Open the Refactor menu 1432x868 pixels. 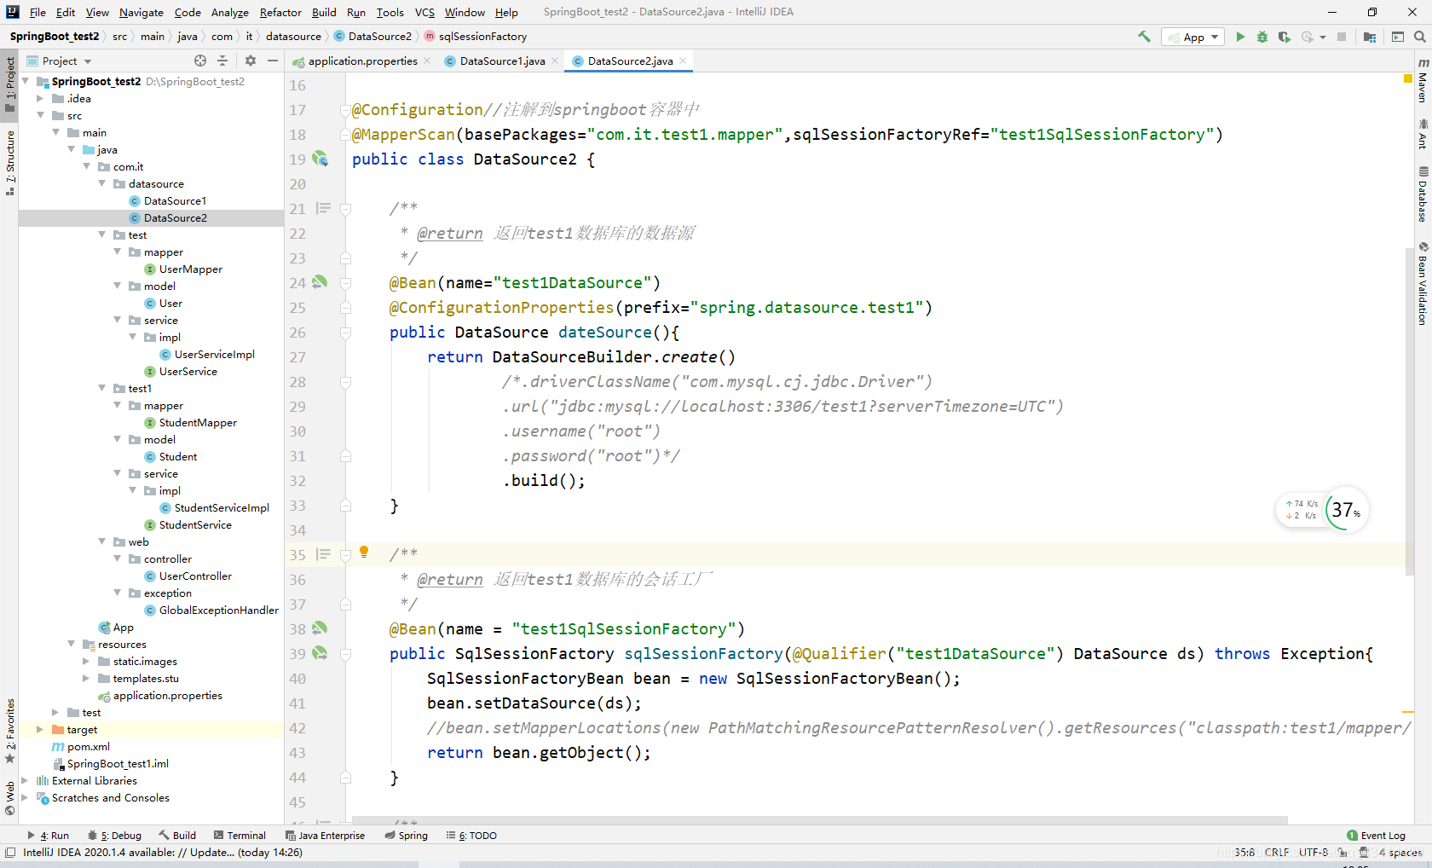[280, 12]
